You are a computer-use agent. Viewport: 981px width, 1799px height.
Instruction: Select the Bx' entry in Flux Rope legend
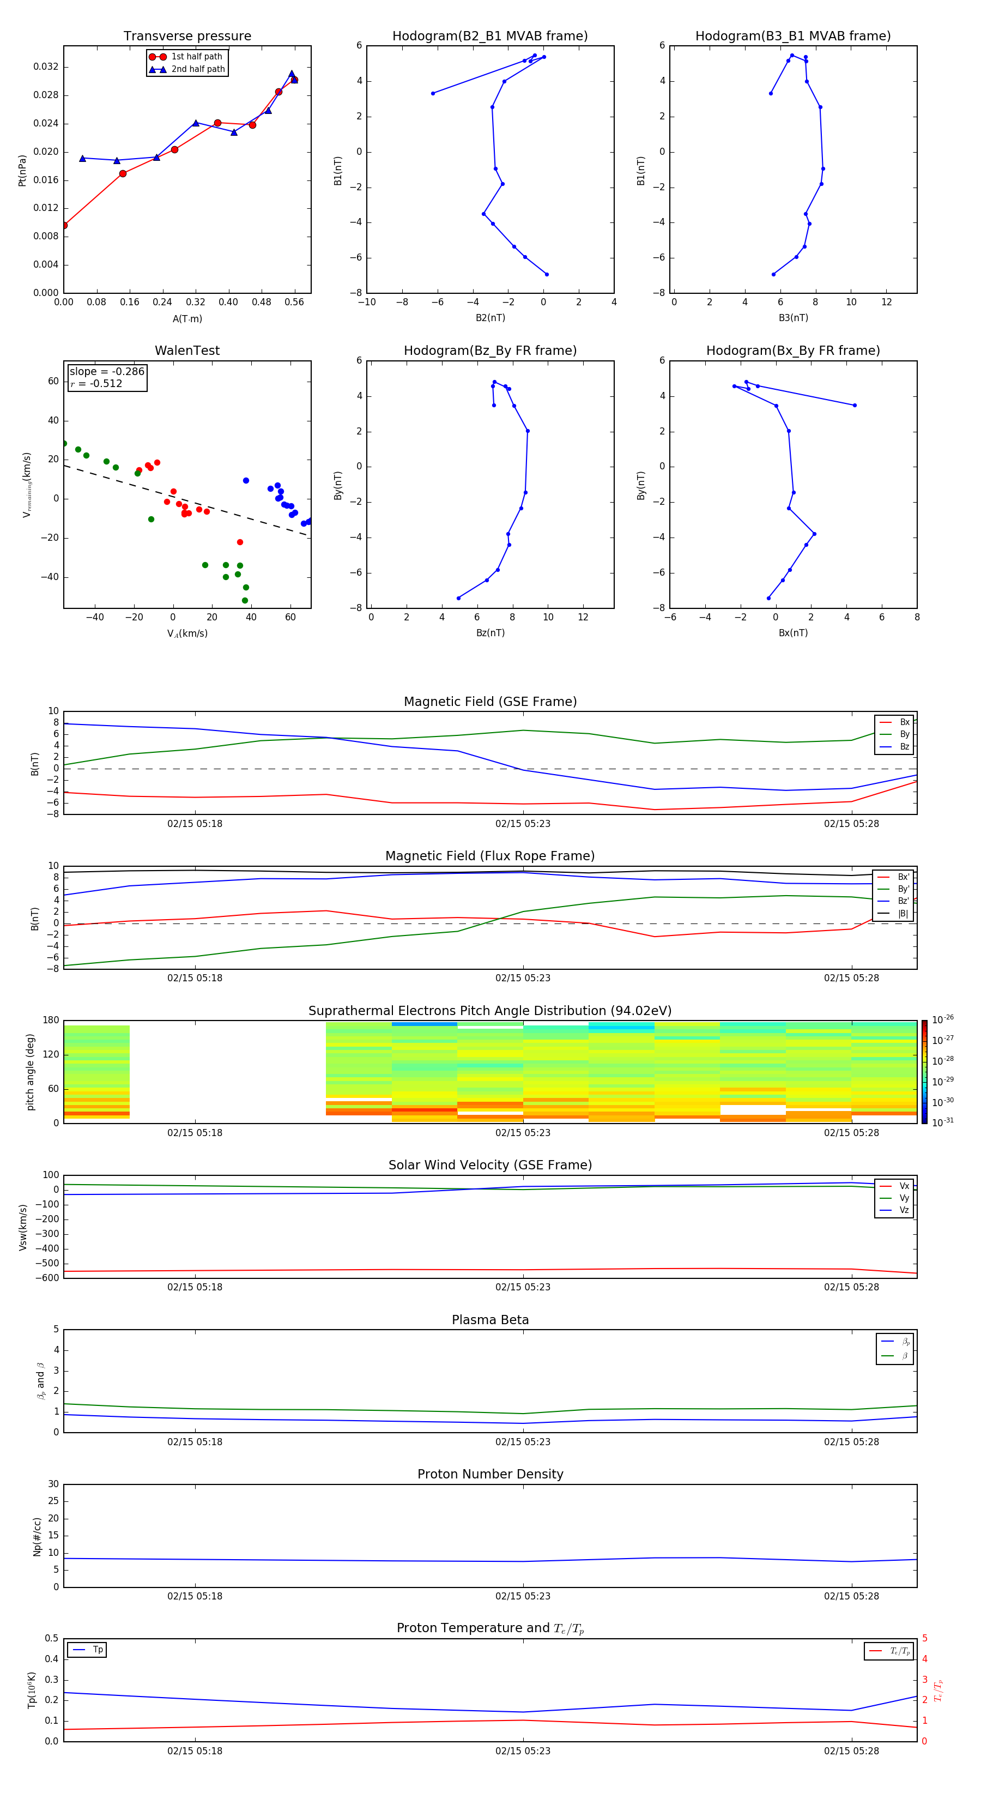(x=893, y=877)
